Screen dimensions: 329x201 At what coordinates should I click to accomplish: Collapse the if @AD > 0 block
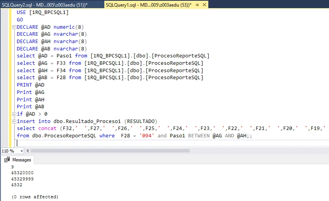(14, 114)
